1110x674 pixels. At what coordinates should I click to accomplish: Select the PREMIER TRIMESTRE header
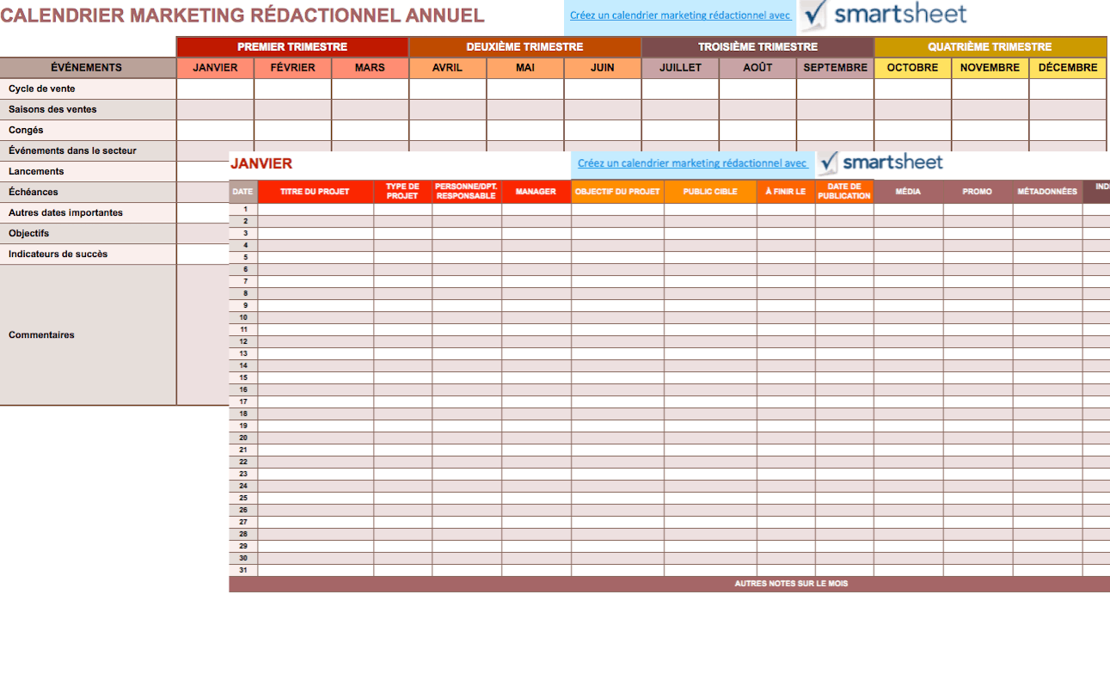292,47
